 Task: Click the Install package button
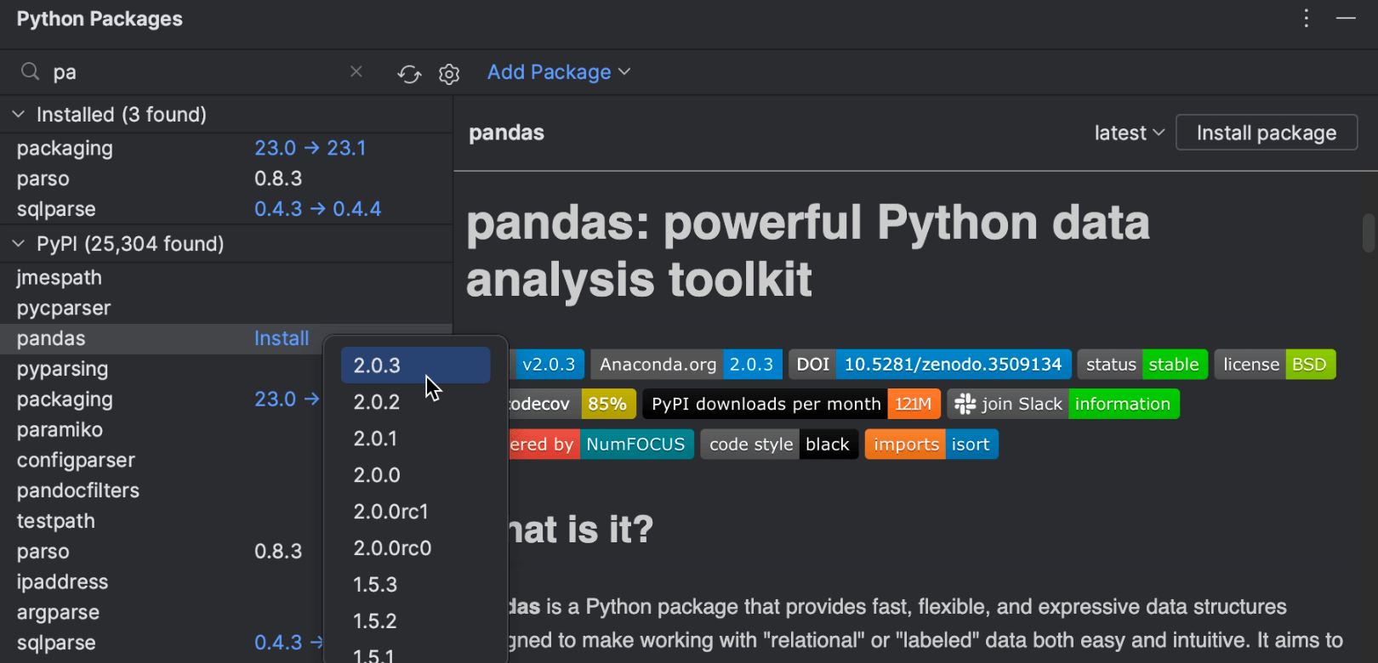coord(1266,133)
